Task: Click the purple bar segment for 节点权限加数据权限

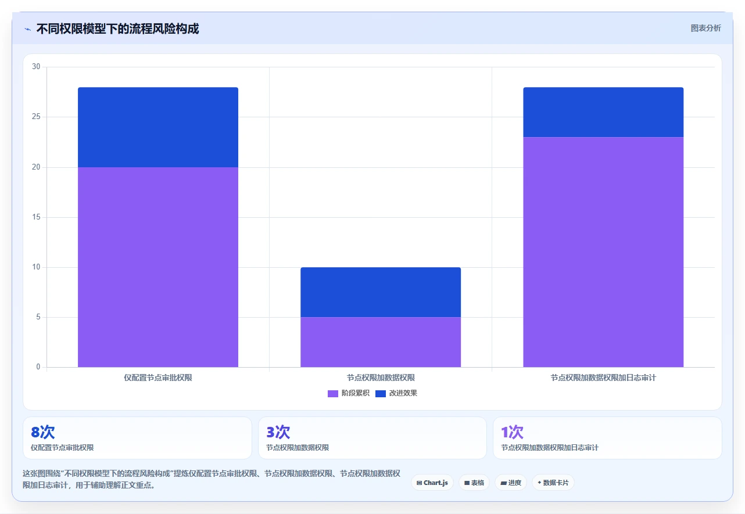Action: (381, 342)
